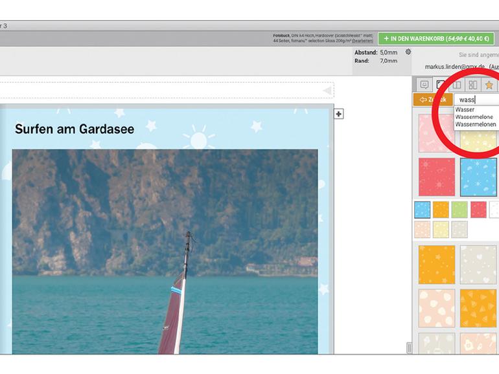The image size is (499, 374).
Task: Open the two-page layout tab
Action: (457, 85)
